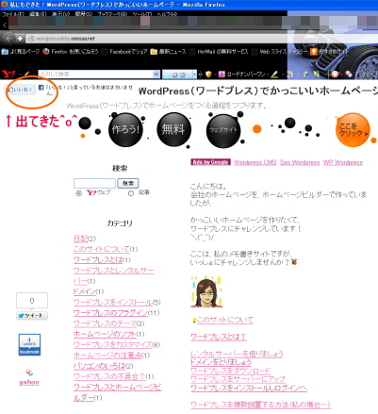Open the ドメイン category link

(85, 291)
